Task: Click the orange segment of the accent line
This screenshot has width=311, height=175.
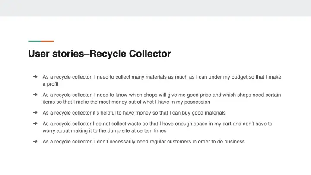Action: click(48, 41)
